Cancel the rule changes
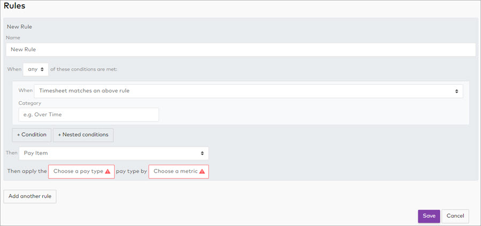The image size is (481, 226). pyautogui.click(x=455, y=216)
